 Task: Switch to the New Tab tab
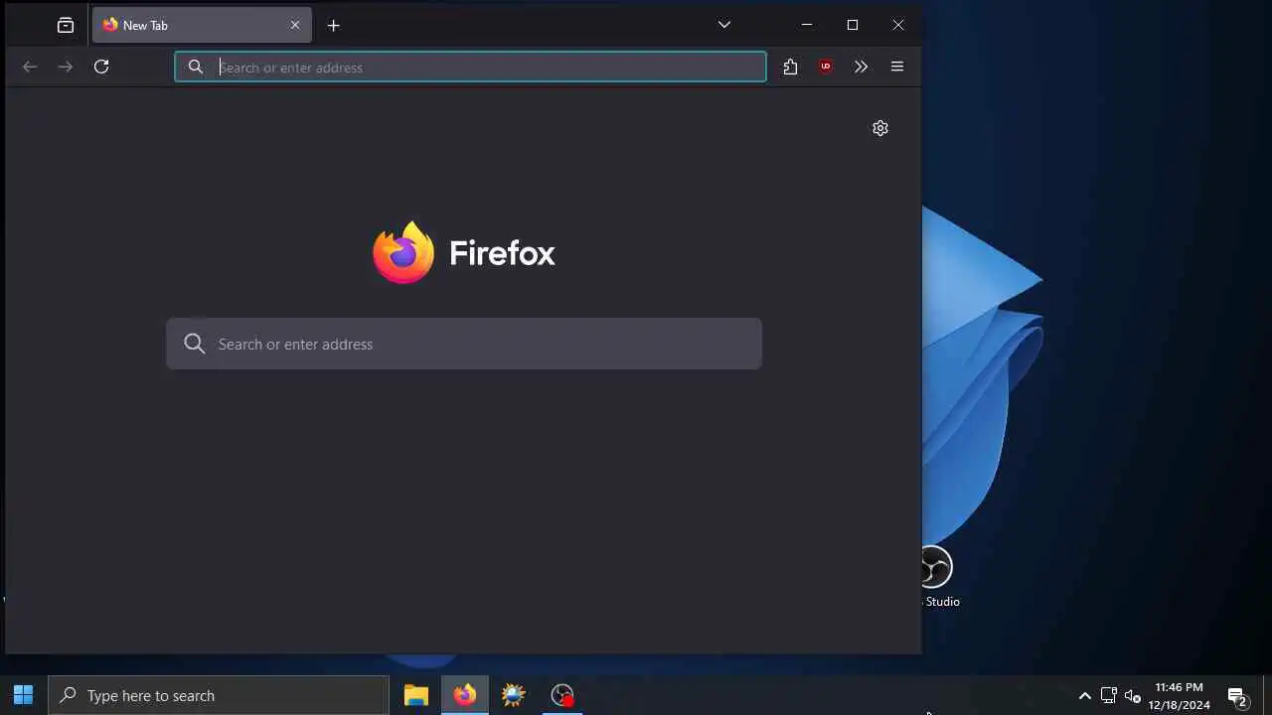click(x=202, y=26)
